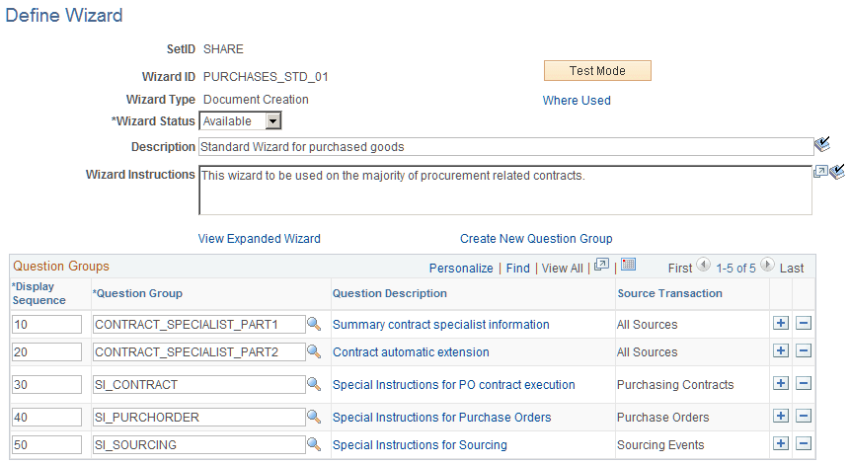Image resolution: width=849 pixels, height=464 pixels.
Task: Open Wizard Instructions in expanded popup window
Action: coord(820,172)
